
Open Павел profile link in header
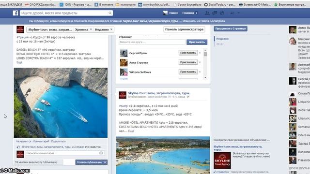(x=171, y=13)
